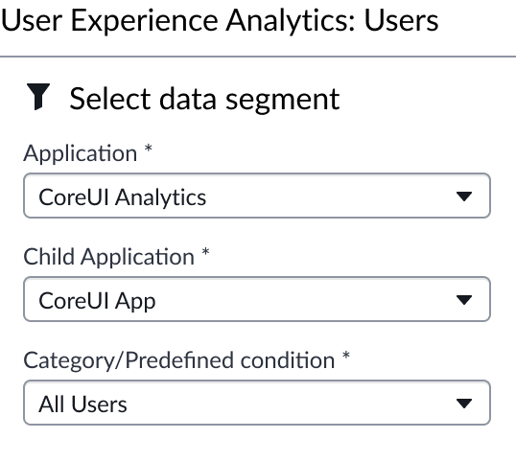This screenshot has width=516, height=462.
Task: Click the funnel filter icon
Action: (38, 97)
